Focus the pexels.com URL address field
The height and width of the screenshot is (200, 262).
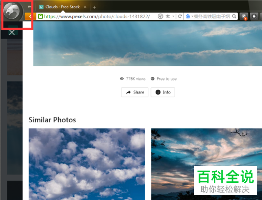pyautogui.click(x=97, y=17)
